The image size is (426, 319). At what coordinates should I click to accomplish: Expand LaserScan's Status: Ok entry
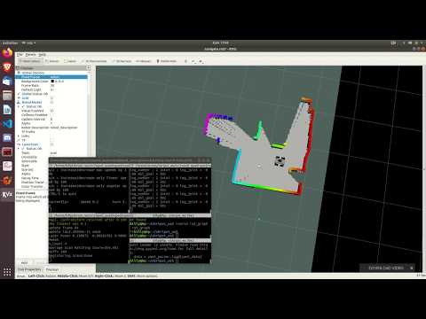(x=19, y=149)
